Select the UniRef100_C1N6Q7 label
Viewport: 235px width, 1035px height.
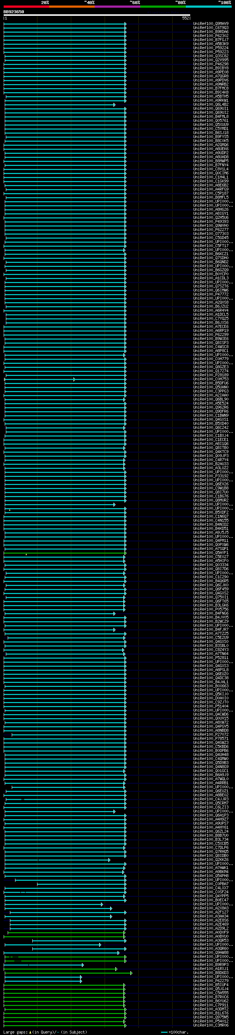point(211,516)
